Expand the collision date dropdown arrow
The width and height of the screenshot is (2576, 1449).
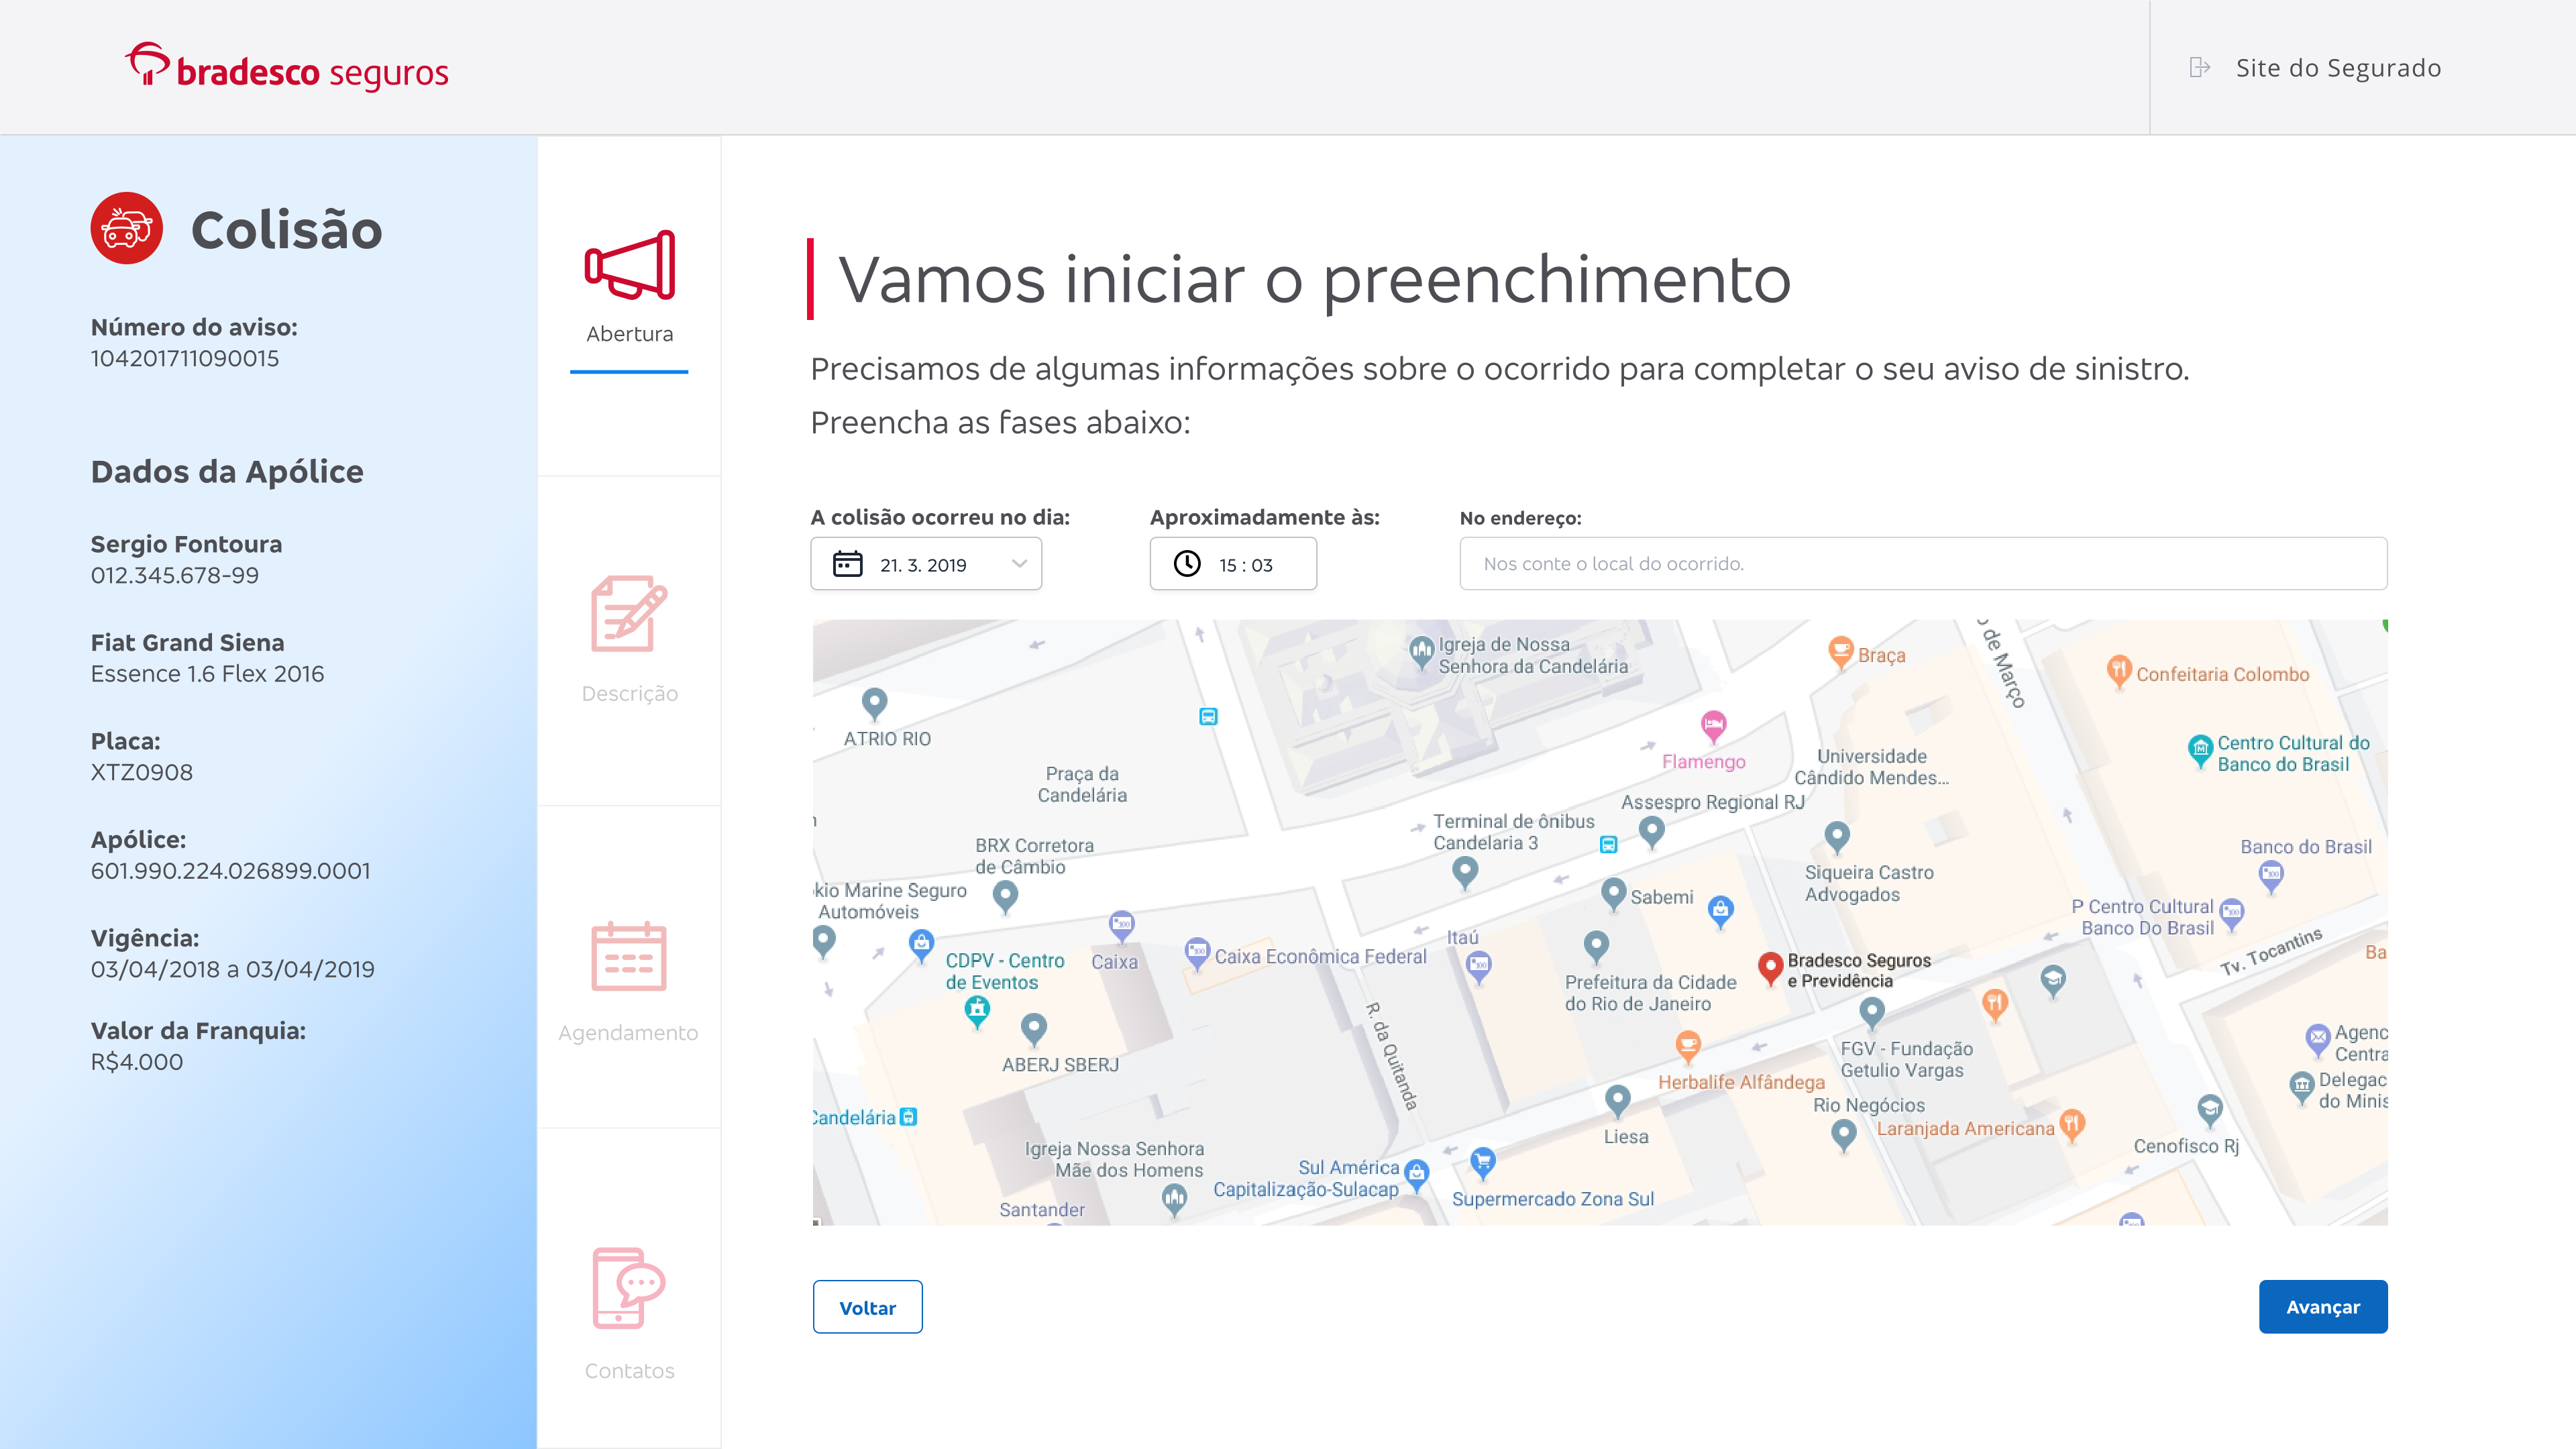[1019, 564]
